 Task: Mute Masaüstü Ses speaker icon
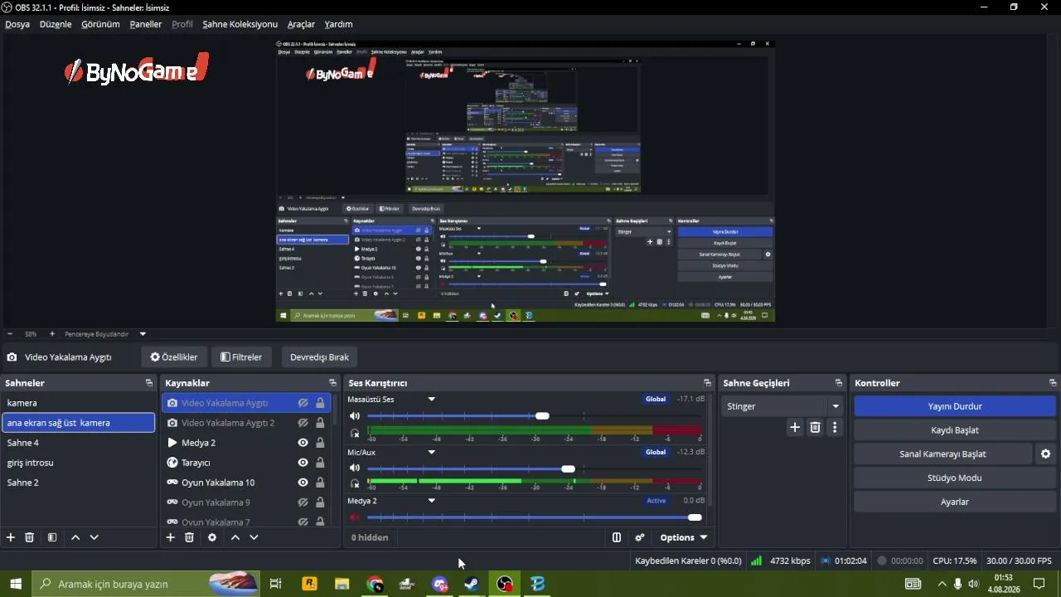tap(355, 416)
